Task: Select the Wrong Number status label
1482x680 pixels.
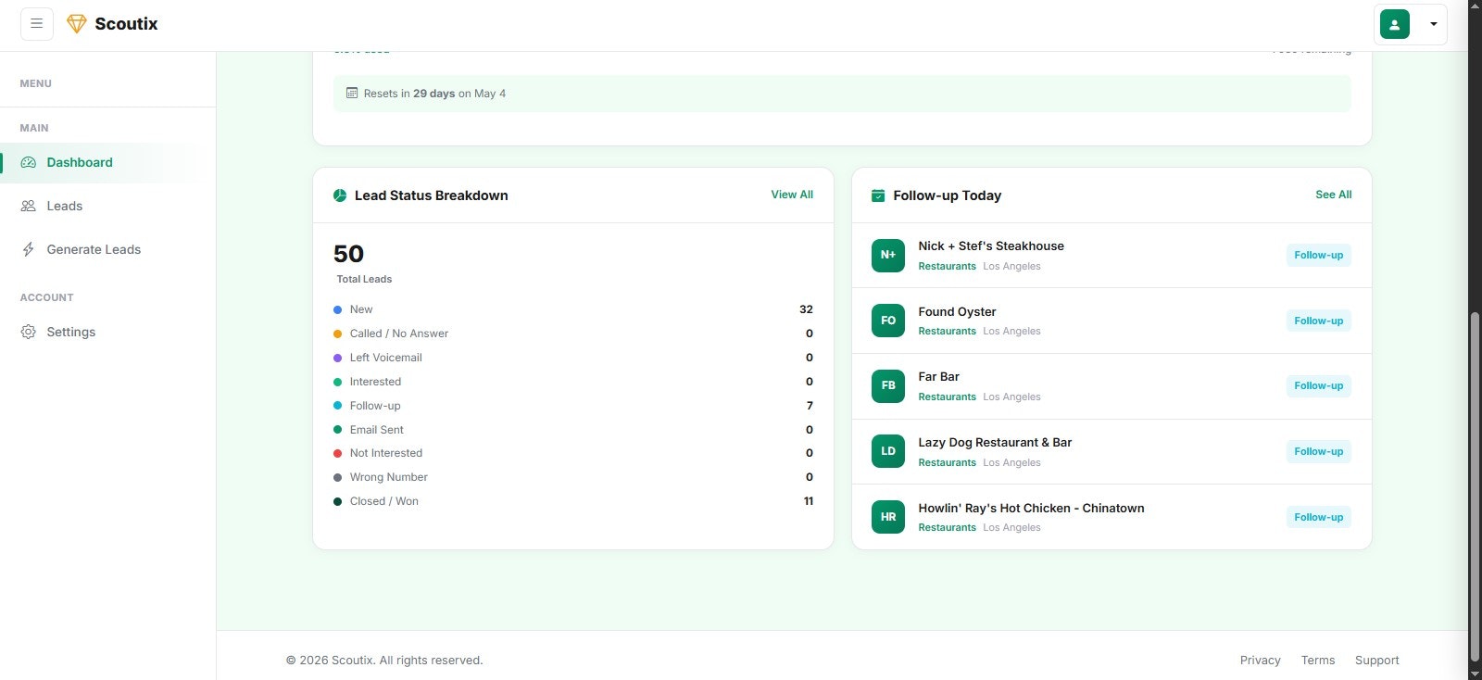Action: 388,477
